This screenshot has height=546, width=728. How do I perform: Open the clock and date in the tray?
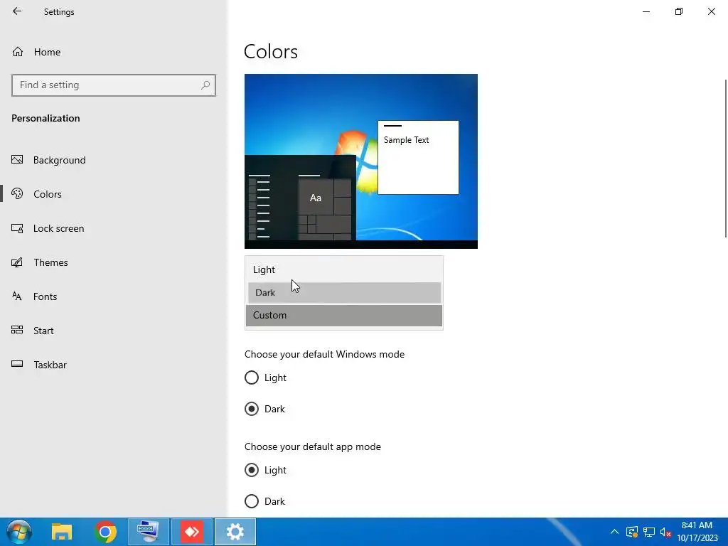[697, 532]
